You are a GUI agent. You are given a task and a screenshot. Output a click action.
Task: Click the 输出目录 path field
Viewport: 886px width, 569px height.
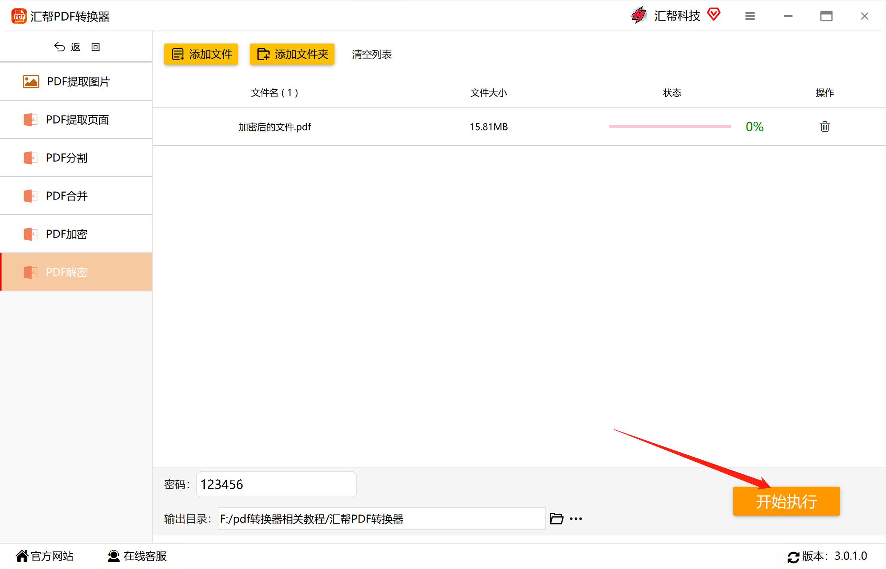coord(382,519)
